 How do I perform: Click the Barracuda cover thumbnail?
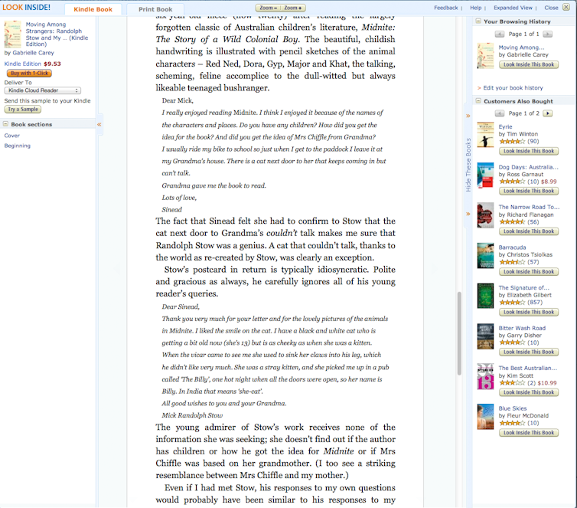coord(485,256)
